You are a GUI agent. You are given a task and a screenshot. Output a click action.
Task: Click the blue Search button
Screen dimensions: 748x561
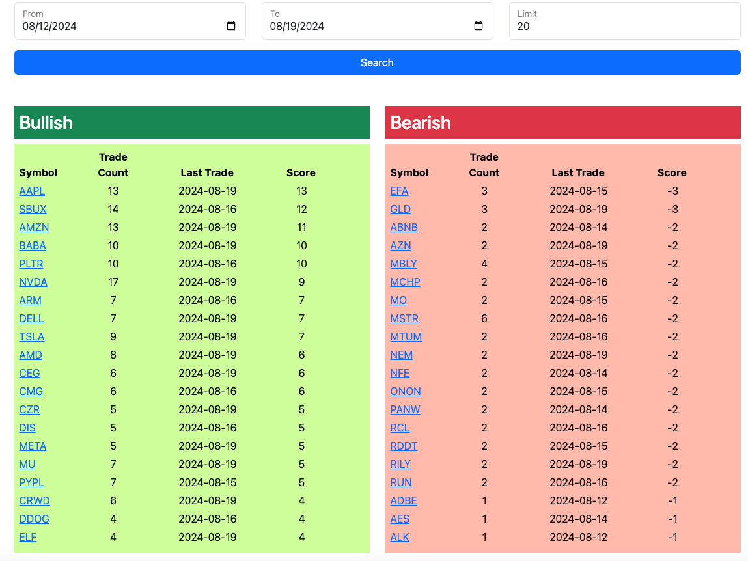point(378,62)
